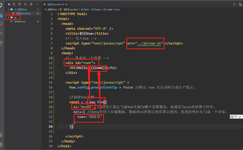This screenshot has width=243, height=150.
Task: Open favicon.ico in the file tree
Action: tap(20, 22)
